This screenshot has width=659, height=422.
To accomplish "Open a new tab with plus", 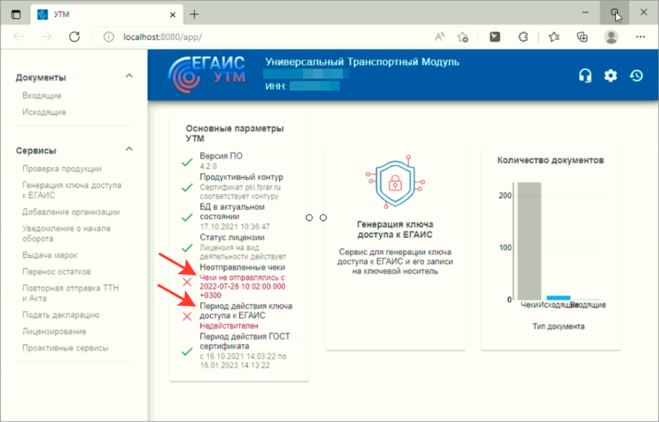I will coord(194,14).
